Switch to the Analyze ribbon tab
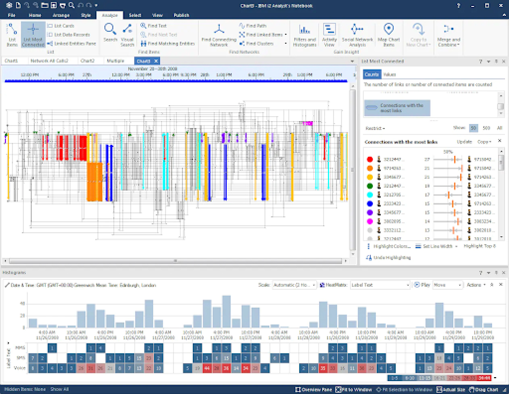This screenshot has height=394, width=509. (110, 14)
